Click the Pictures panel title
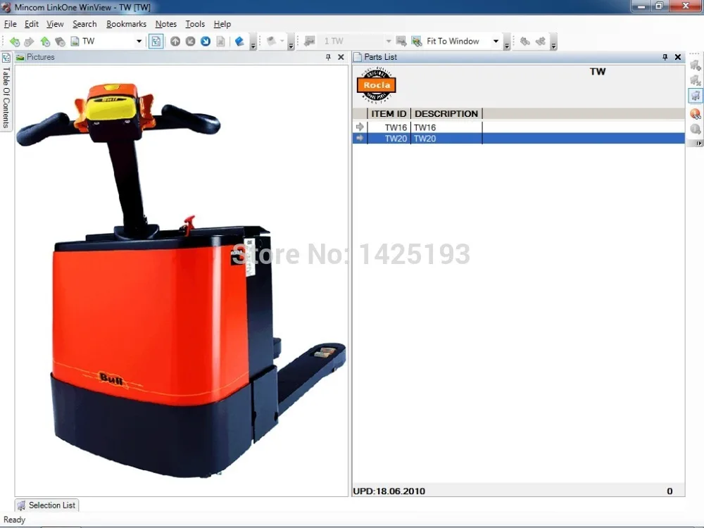 tap(40, 57)
